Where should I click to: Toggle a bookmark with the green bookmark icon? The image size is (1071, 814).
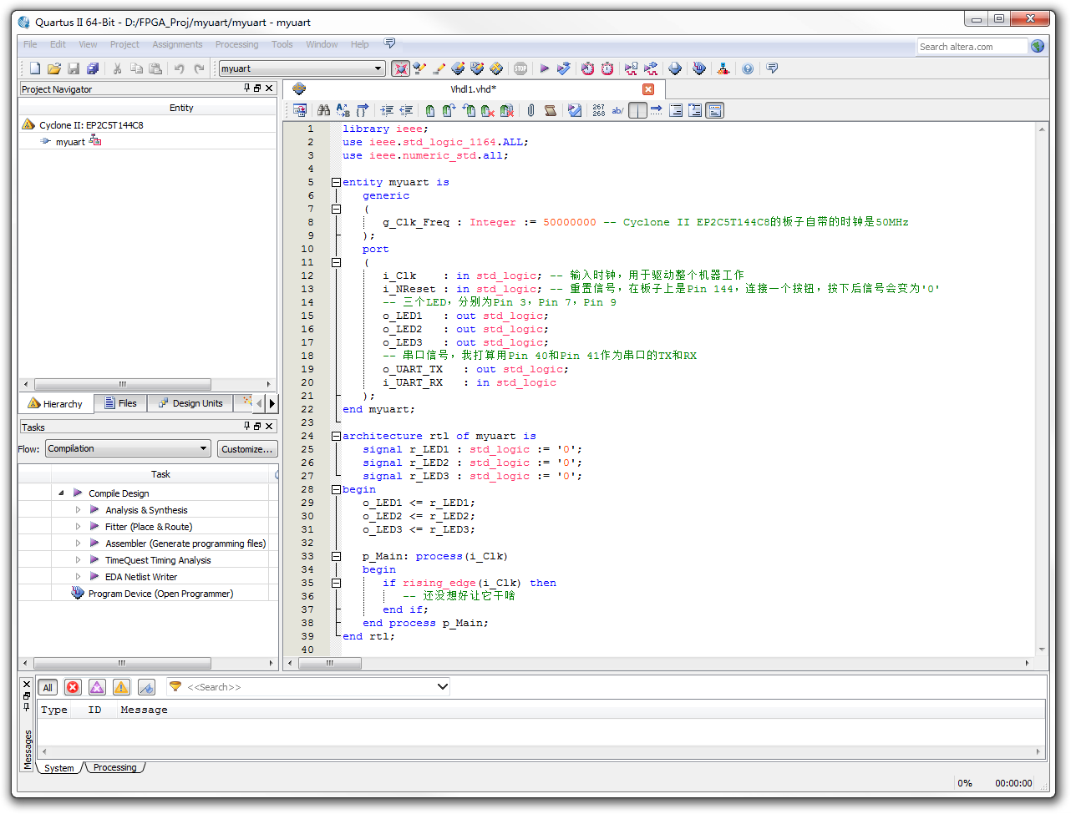[x=429, y=110]
